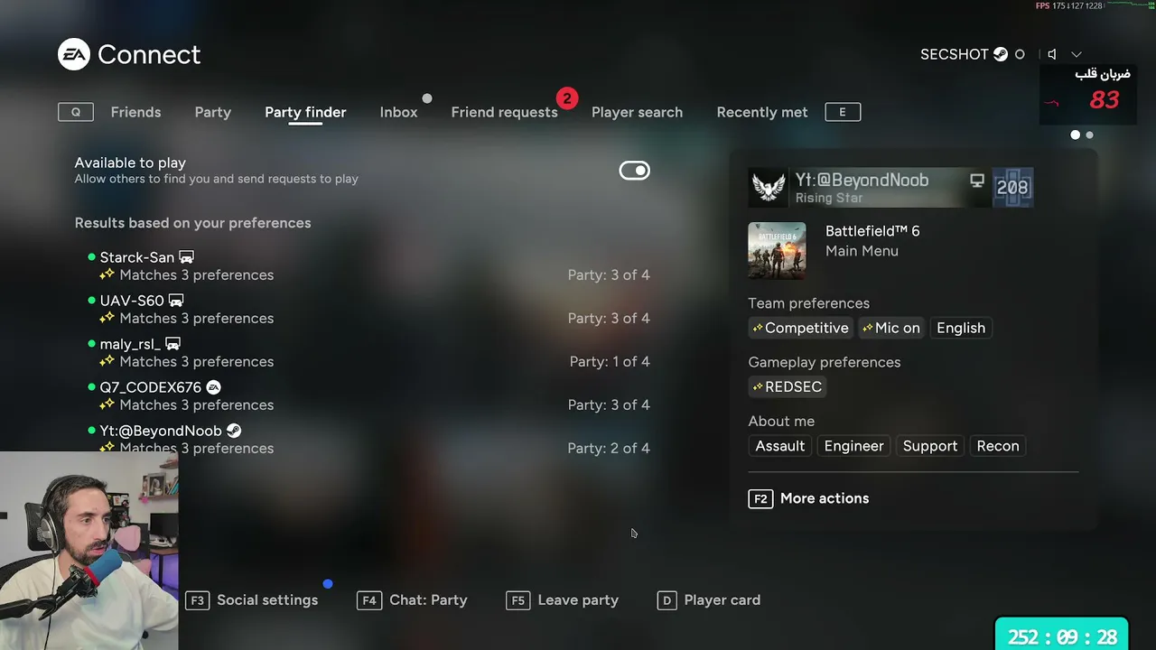
Task: Click the sparkle icon under Q7_CODEX676
Action: pyautogui.click(x=107, y=404)
